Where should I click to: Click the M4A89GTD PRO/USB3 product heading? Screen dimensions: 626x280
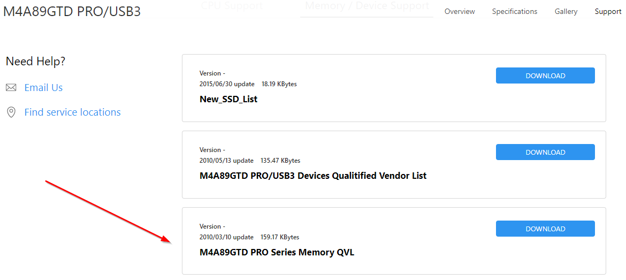[x=72, y=11]
